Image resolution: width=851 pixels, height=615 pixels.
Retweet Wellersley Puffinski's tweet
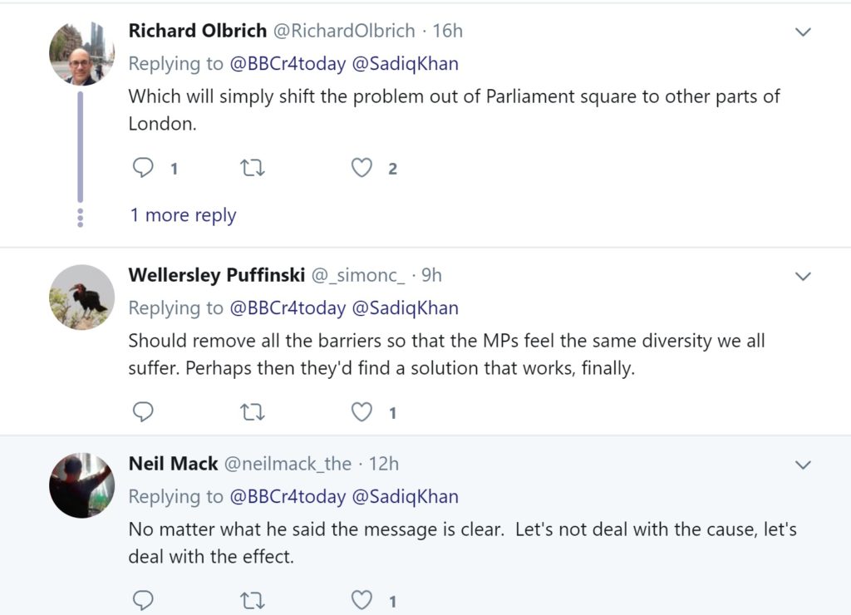[252, 412]
